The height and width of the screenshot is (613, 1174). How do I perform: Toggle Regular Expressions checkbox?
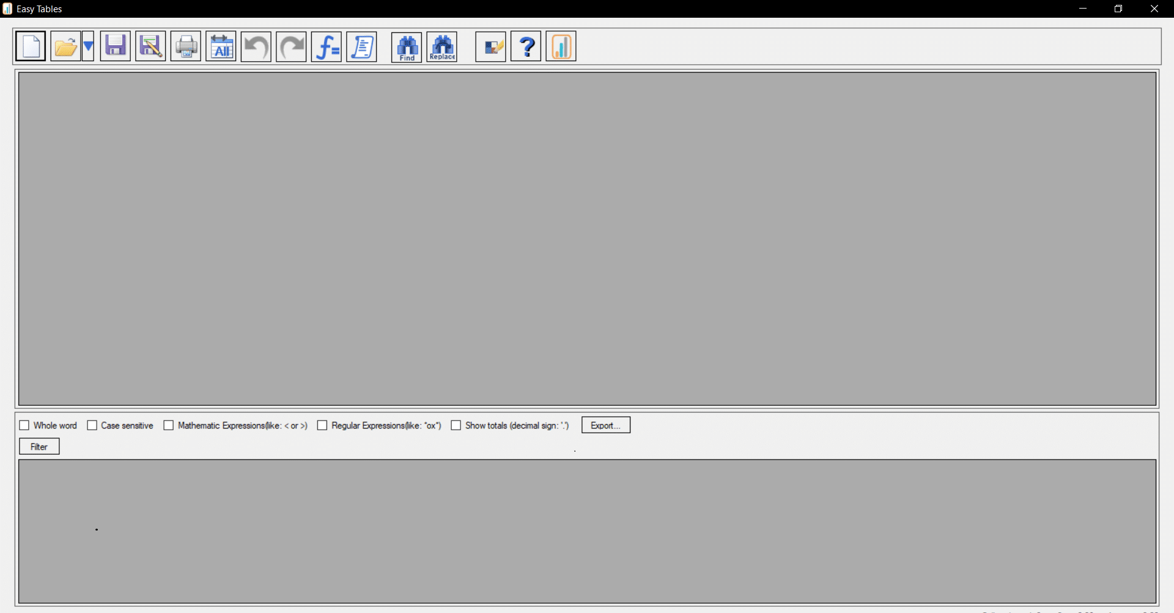tap(322, 425)
